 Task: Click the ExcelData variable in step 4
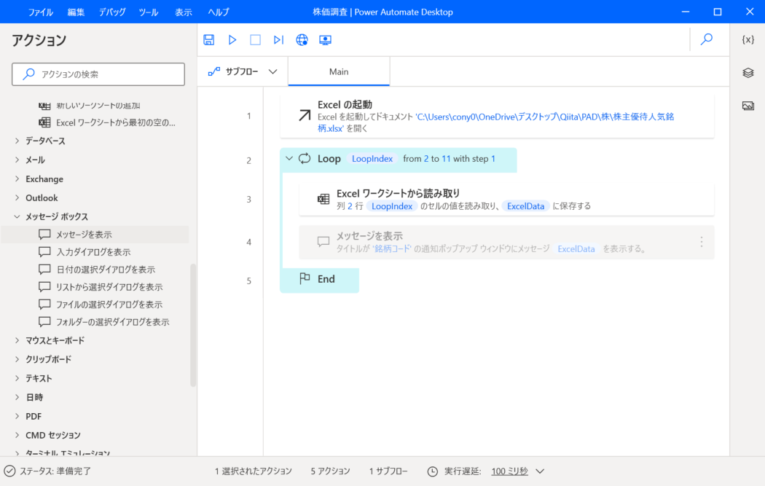pyautogui.click(x=576, y=249)
